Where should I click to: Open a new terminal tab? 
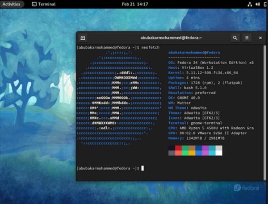83,38
